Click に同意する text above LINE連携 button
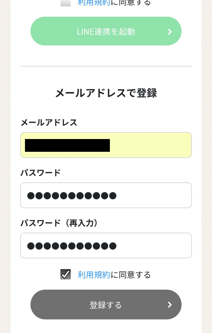 [131, 2]
